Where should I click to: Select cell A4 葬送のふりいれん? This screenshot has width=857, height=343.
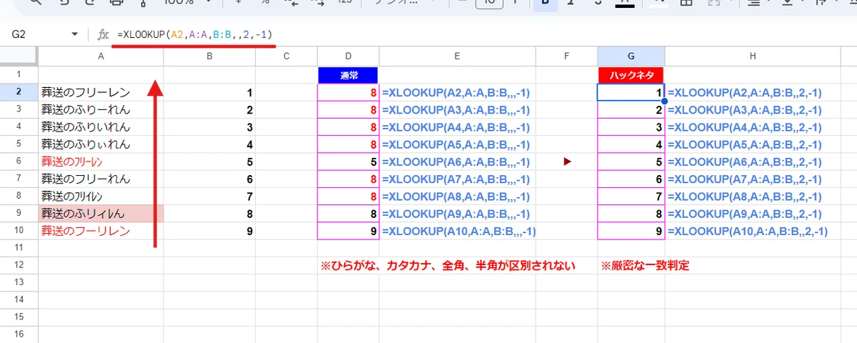tap(101, 126)
